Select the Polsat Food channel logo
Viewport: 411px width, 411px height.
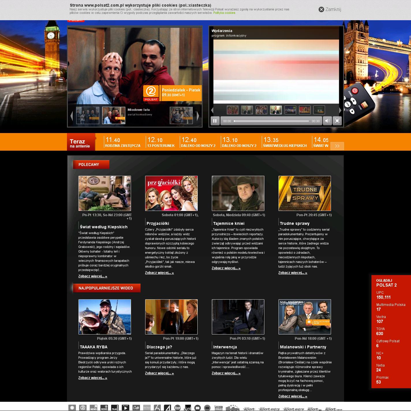click(177, 408)
